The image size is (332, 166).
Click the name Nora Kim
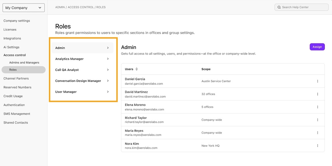pos(132,144)
